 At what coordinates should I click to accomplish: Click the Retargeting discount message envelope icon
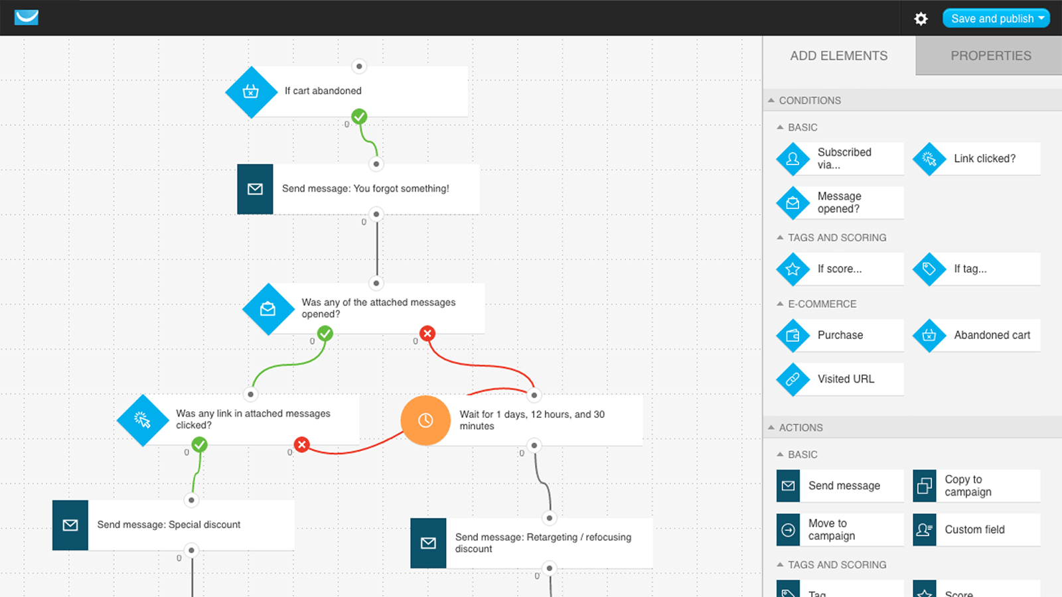[428, 543]
